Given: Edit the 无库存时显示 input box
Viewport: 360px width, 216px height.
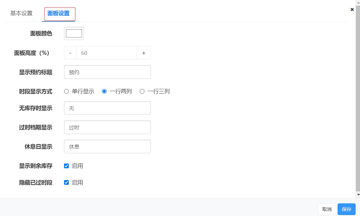Looking at the screenshot, I should click(x=107, y=108).
